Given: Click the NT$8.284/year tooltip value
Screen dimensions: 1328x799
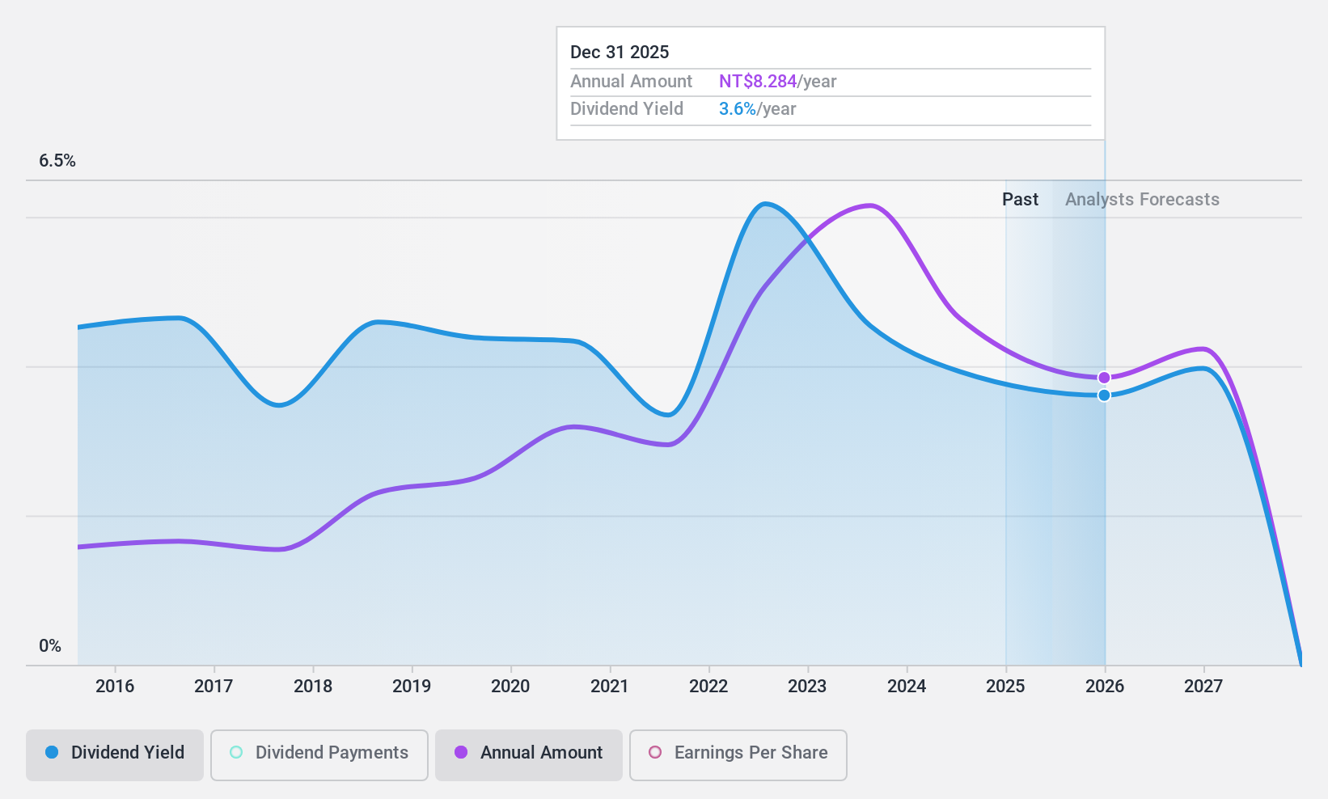Looking at the screenshot, I should [777, 82].
